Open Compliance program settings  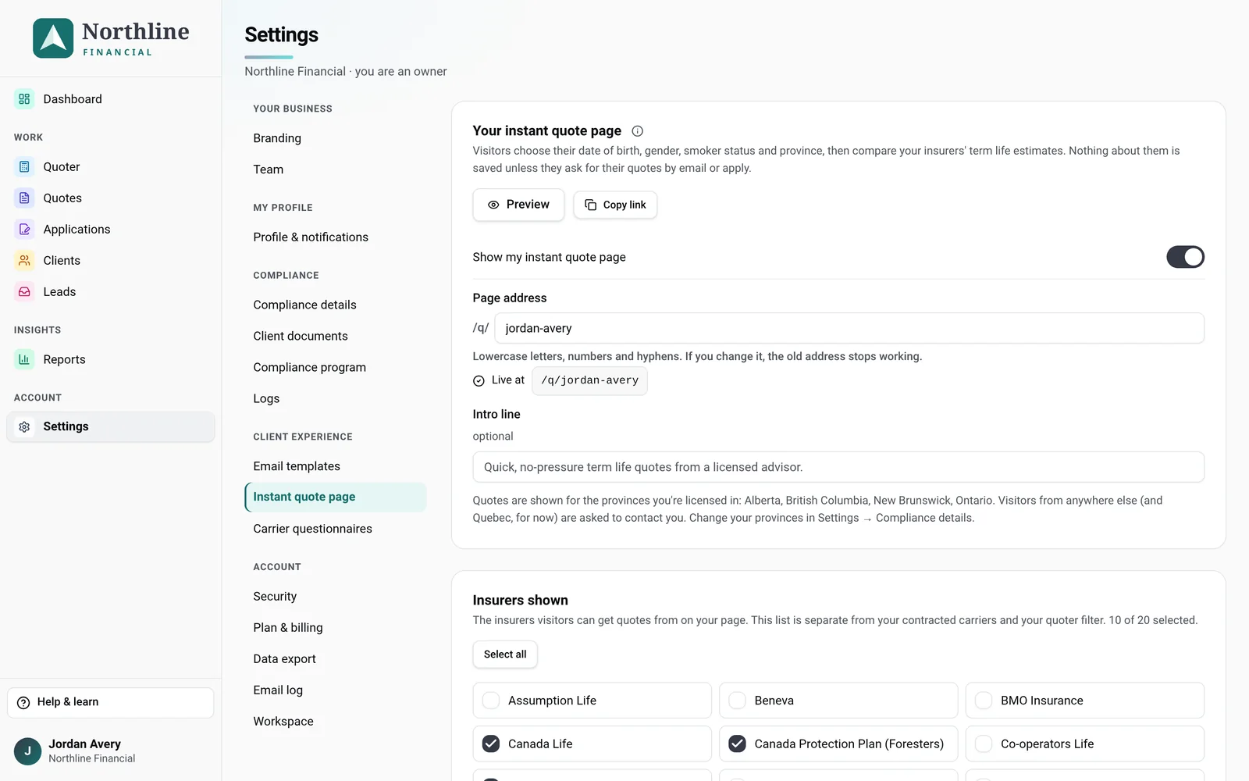(x=336, y=368)
